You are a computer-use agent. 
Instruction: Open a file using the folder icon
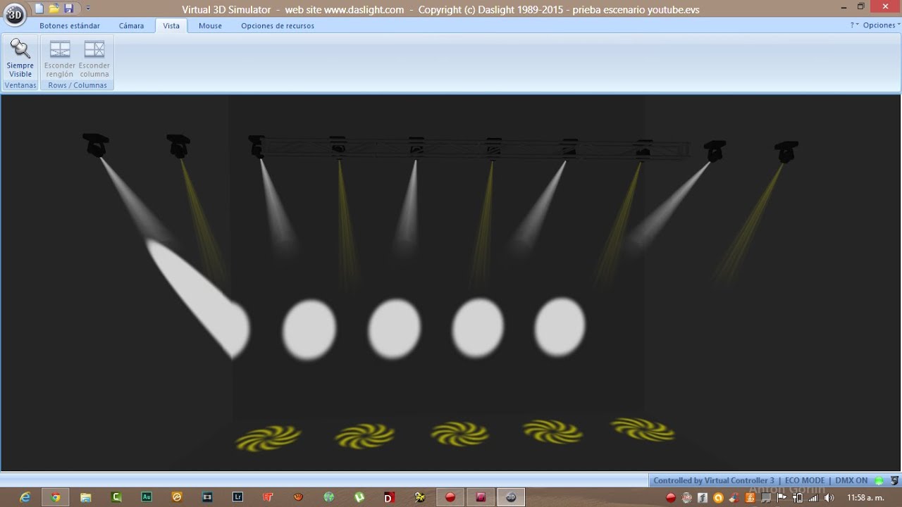tap(54, 8)
